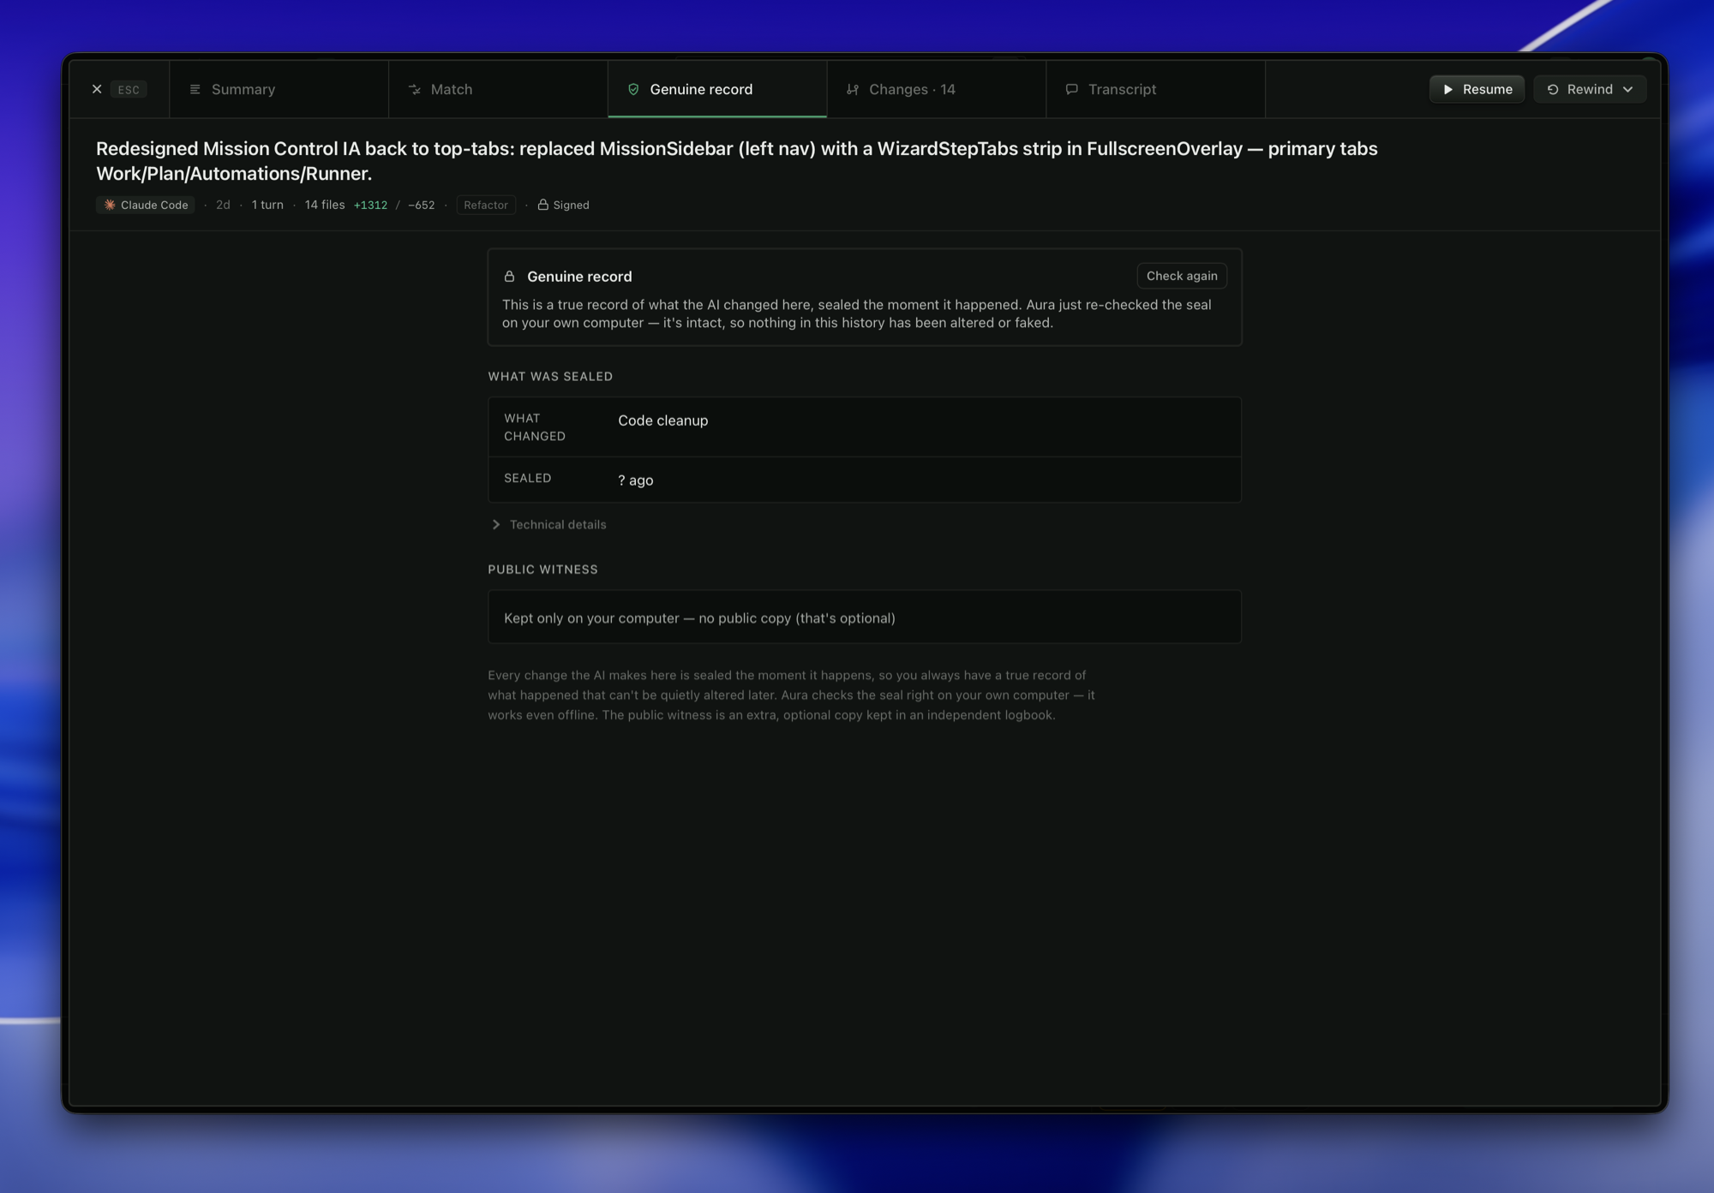
Task: Open the Rewind dropdown menu
Action: tap(1590, 89)
